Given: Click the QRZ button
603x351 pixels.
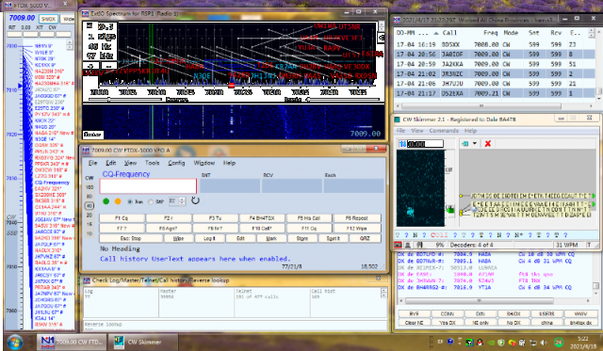Looking at the screenshot, I should point(365,238).
